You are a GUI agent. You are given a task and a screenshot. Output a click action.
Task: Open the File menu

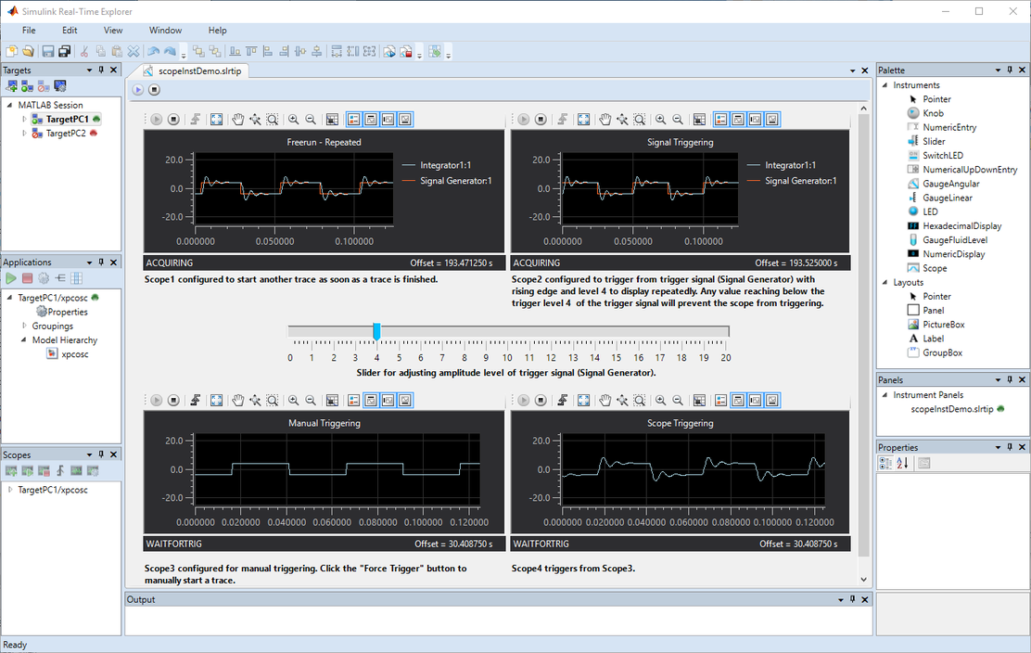click(29, 31)
